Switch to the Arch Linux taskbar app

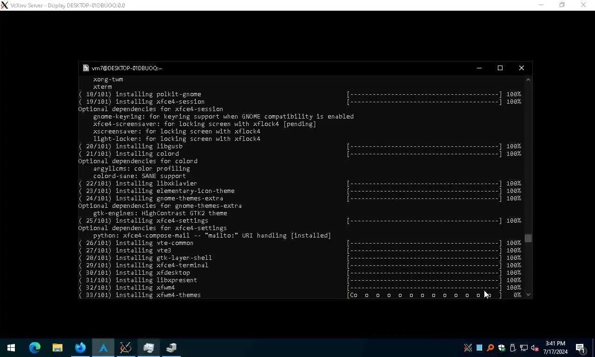103,348
